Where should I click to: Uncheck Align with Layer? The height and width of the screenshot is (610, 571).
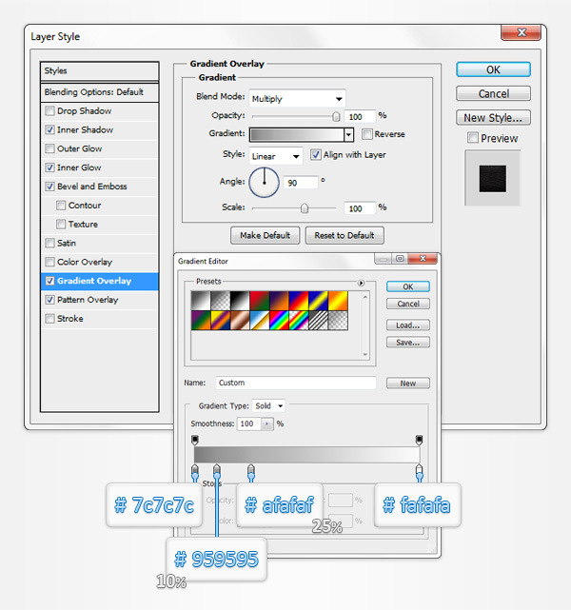[x=316, y=155]
